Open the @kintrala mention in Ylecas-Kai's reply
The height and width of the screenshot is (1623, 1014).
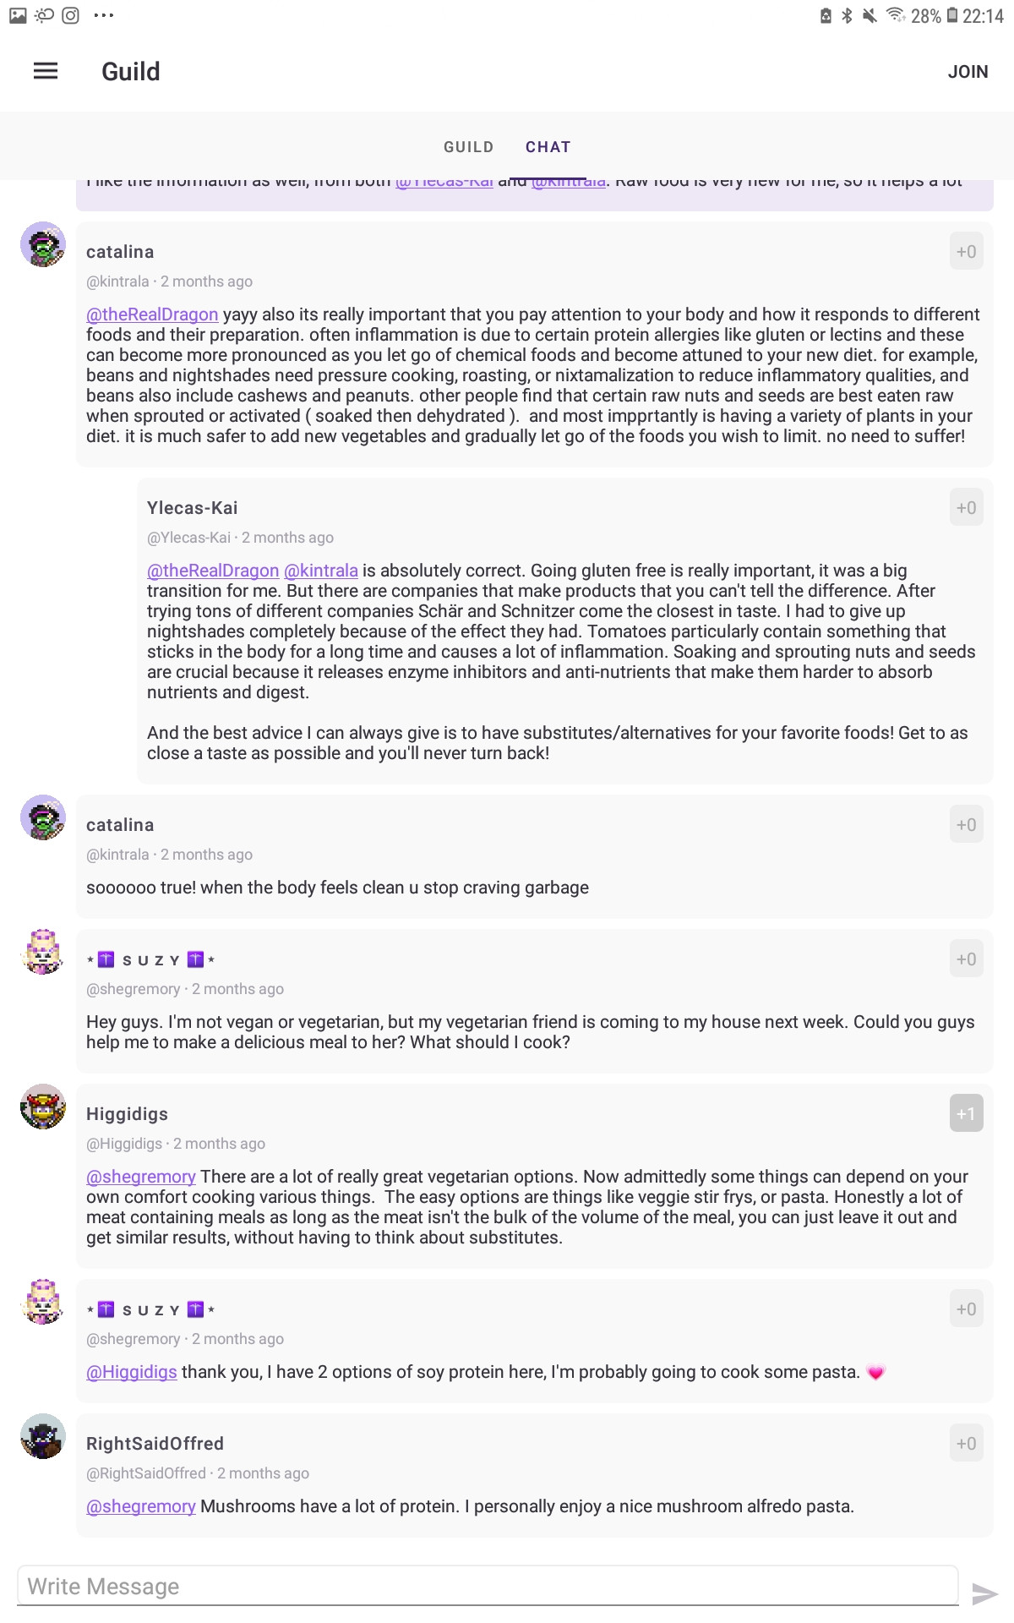(x=321, y=571)
